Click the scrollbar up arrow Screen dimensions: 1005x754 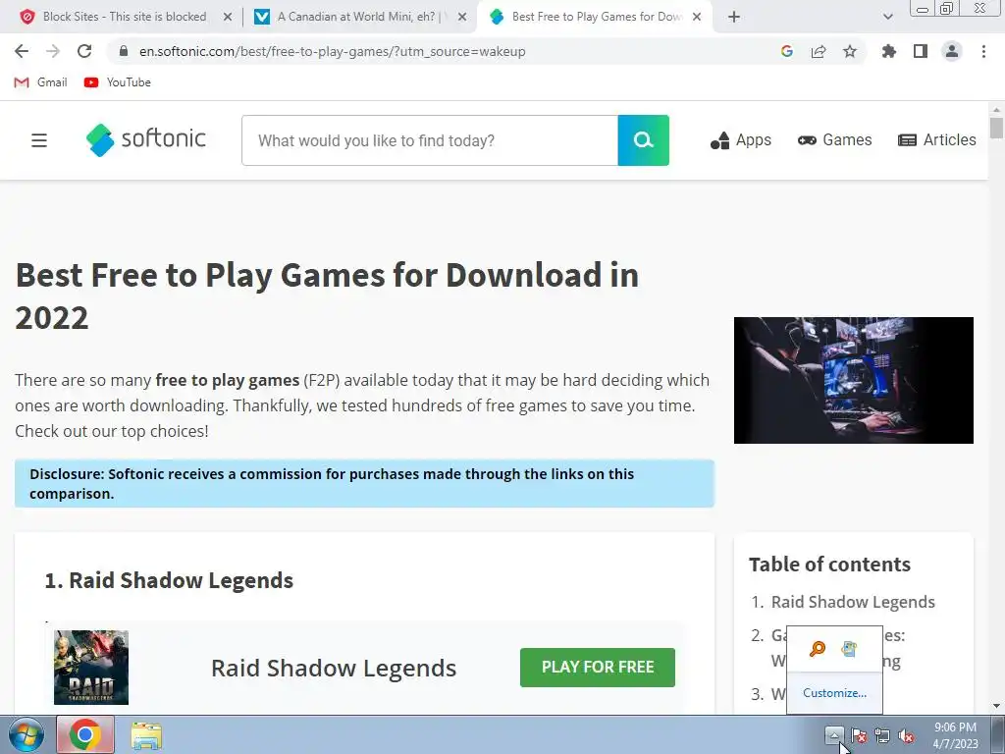(x=996, y=109)
